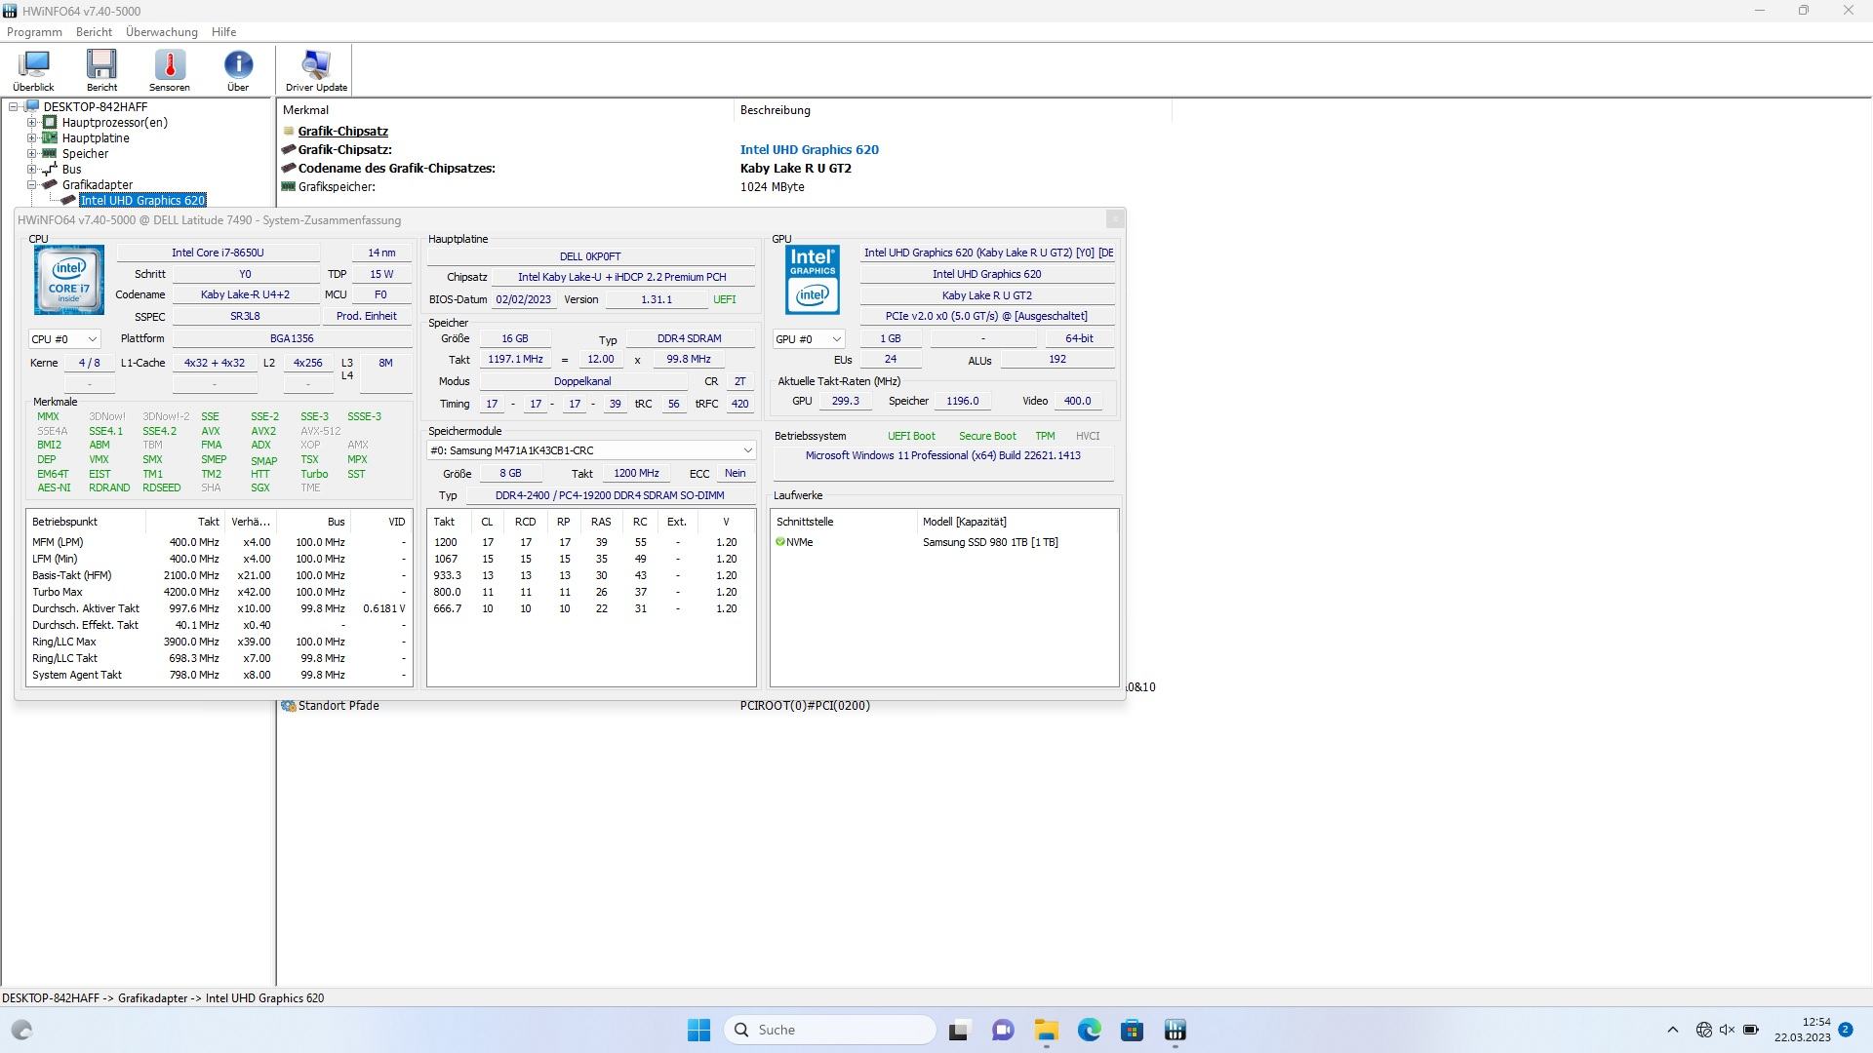Click the Kaby Lake-R U4+2 codename field
The width and height of the screenshot is (1873, 1053).
coord(245,294)
